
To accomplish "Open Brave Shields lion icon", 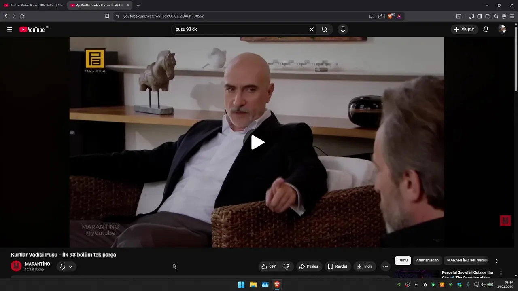I will (391, 16).
